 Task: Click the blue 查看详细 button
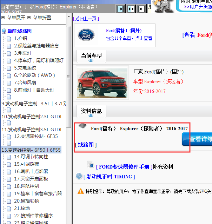tap(197, 139)
